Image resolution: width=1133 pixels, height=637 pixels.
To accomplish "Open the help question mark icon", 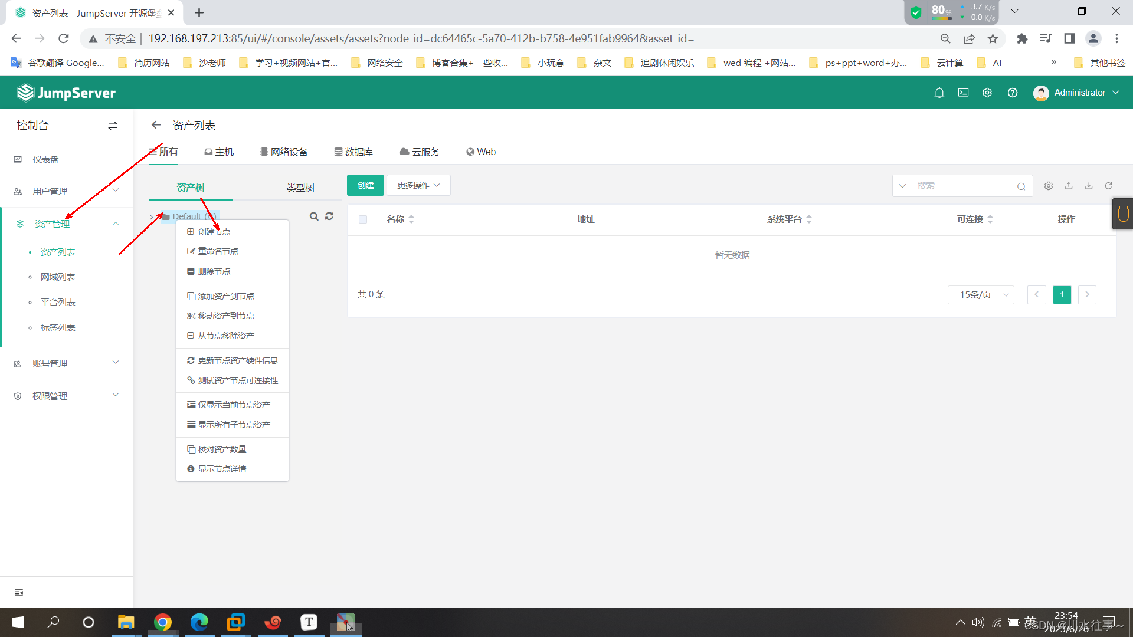I will (1012, 93).
